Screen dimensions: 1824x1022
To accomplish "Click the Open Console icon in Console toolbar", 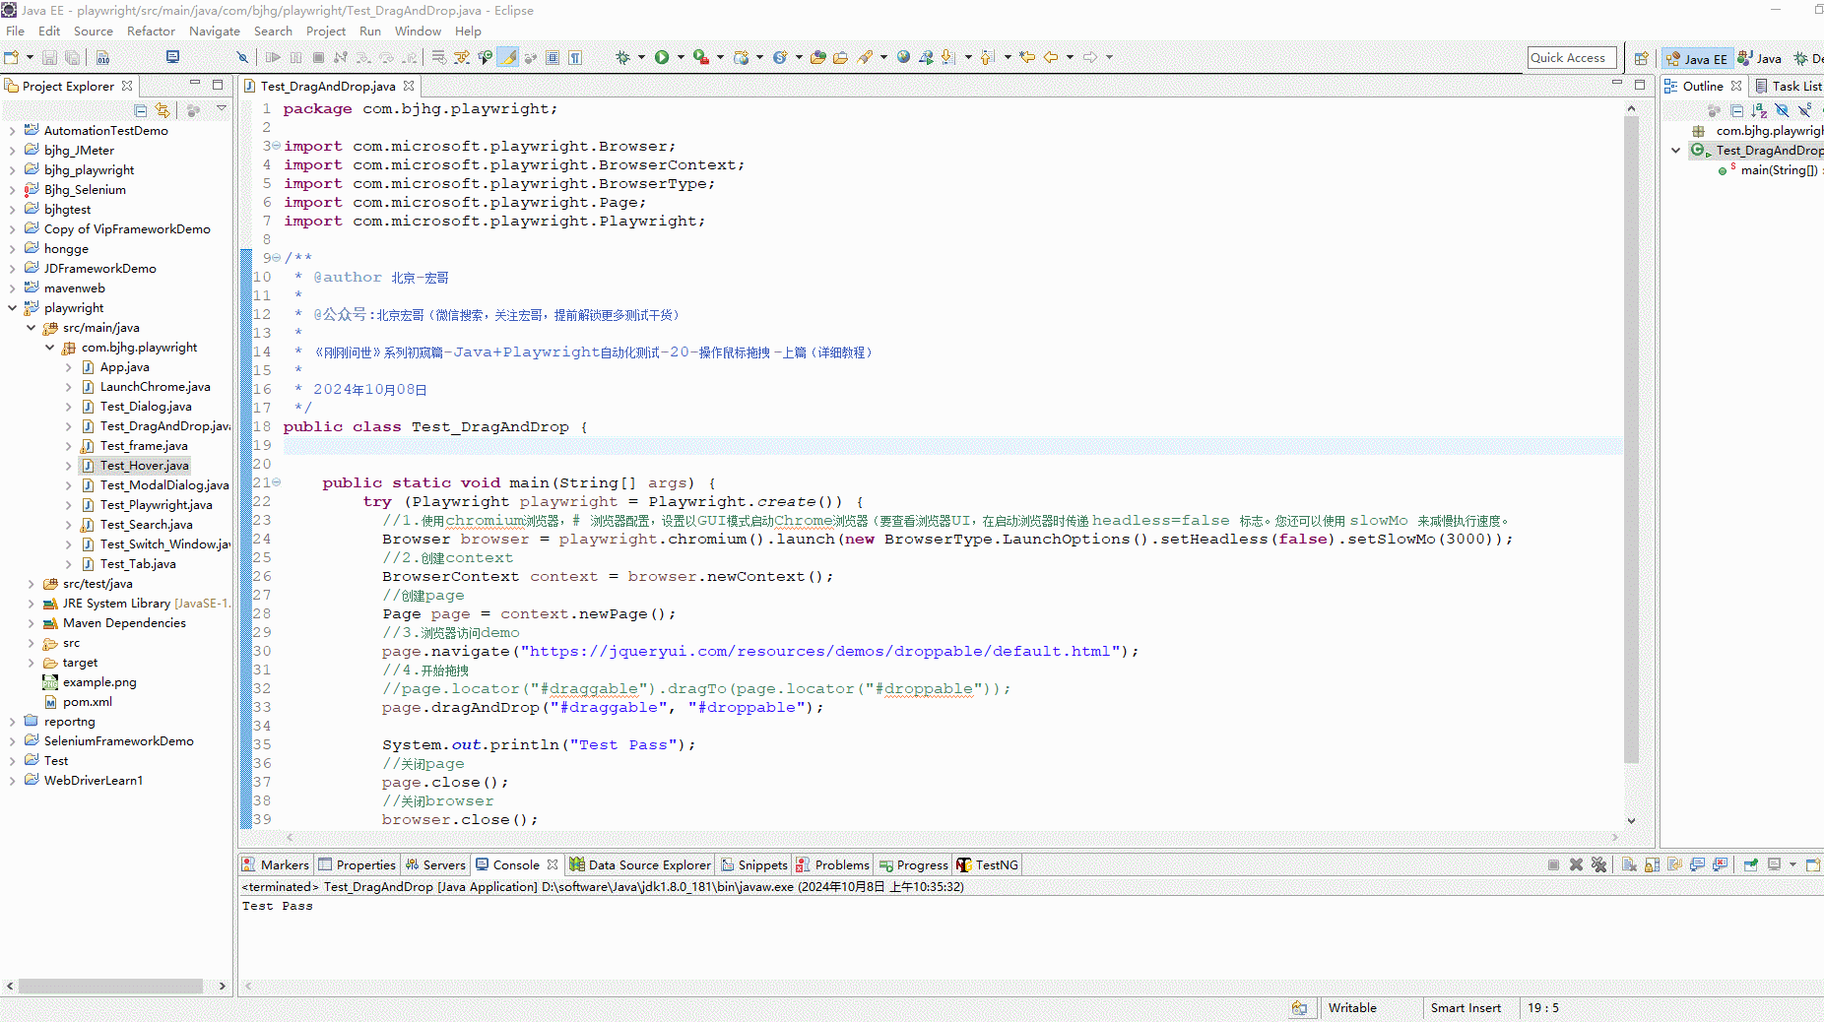I will tap(1813, 864).
